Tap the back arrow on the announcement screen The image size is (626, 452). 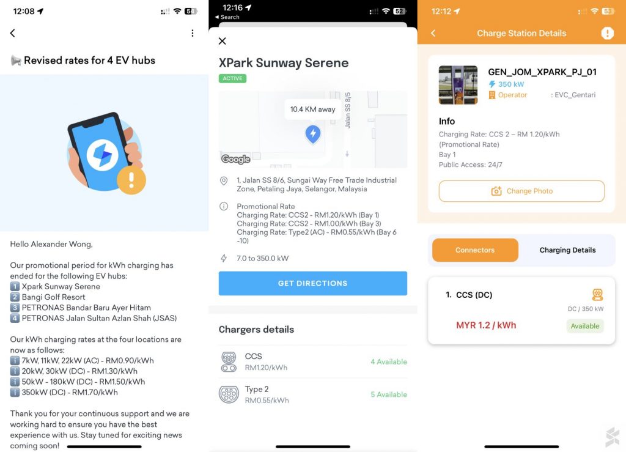13,33
